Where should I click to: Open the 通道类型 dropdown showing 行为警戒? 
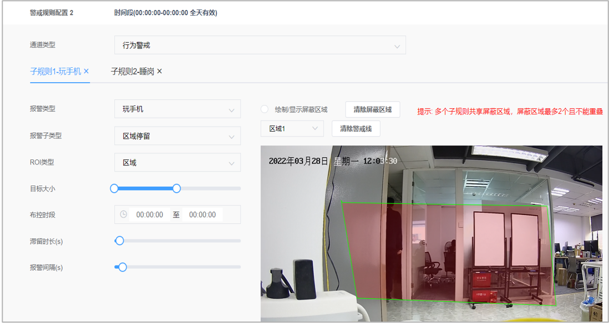(260, 45)
